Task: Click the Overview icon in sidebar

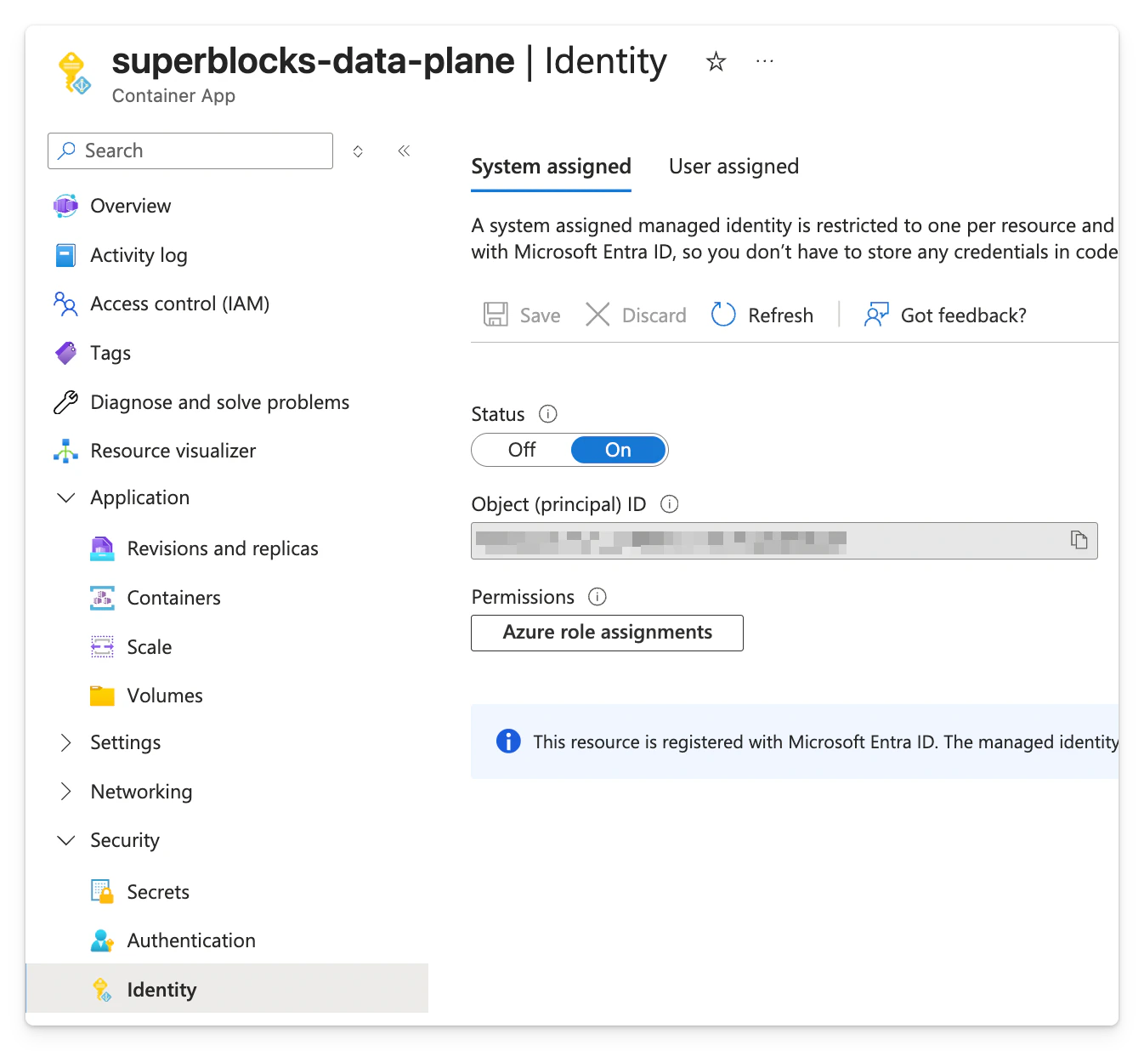Action: point(65,206)
